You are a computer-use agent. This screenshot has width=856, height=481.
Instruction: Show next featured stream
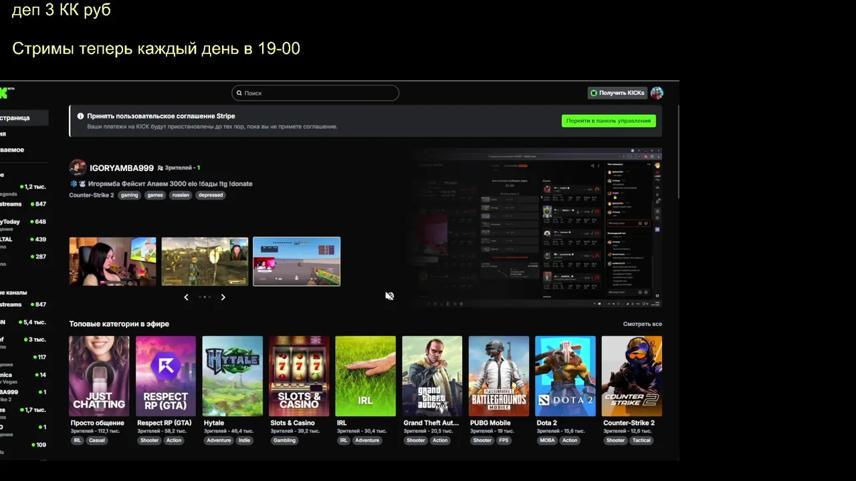[223, 297]
